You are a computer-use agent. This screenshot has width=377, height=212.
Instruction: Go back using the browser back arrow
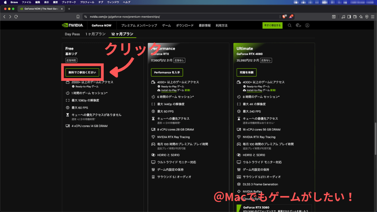(4, 16)
